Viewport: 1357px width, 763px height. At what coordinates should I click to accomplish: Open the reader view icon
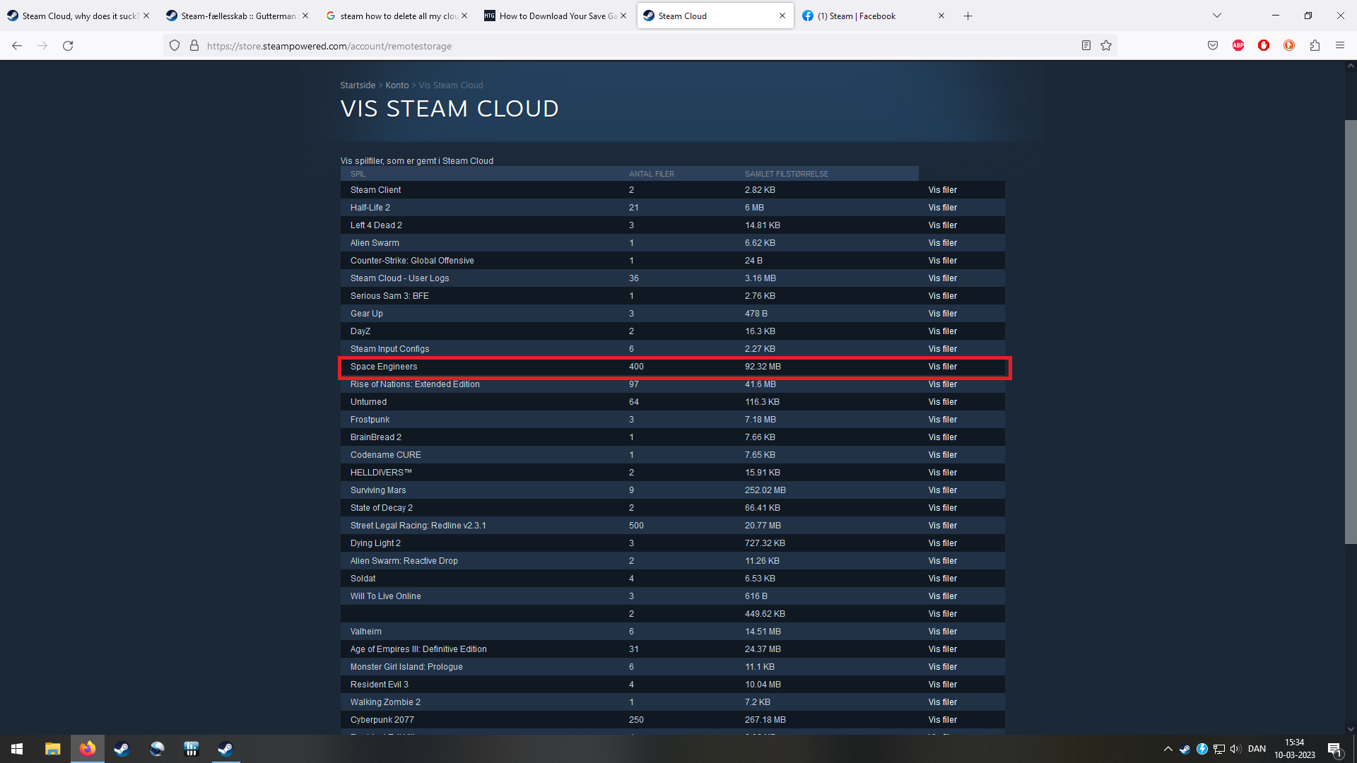click(x=1086, y=46)
